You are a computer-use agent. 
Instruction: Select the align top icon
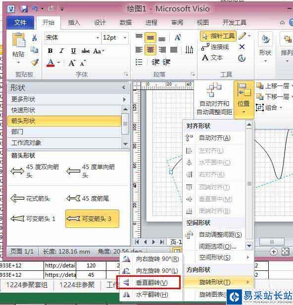[x=139, y=37]
